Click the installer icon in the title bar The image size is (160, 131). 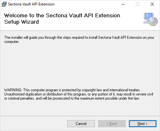coord(4,4)
